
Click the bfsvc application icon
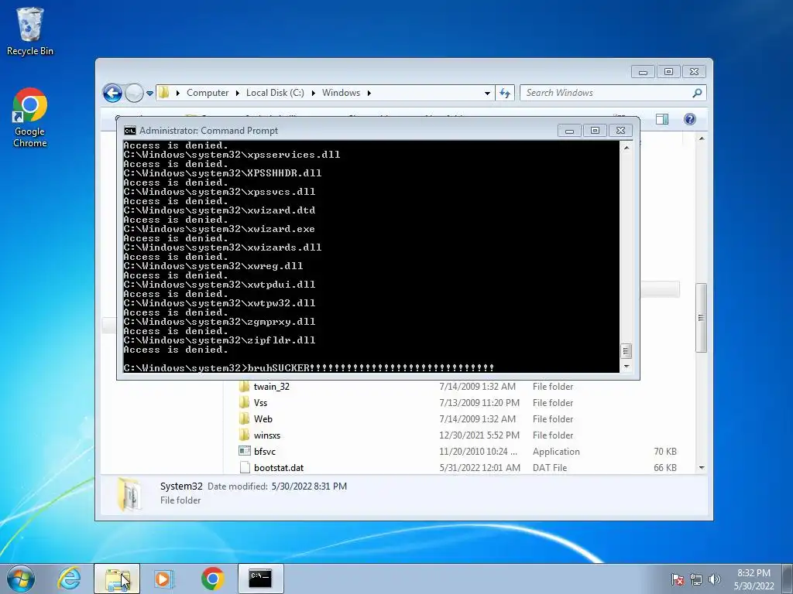[x=245, y=451]
